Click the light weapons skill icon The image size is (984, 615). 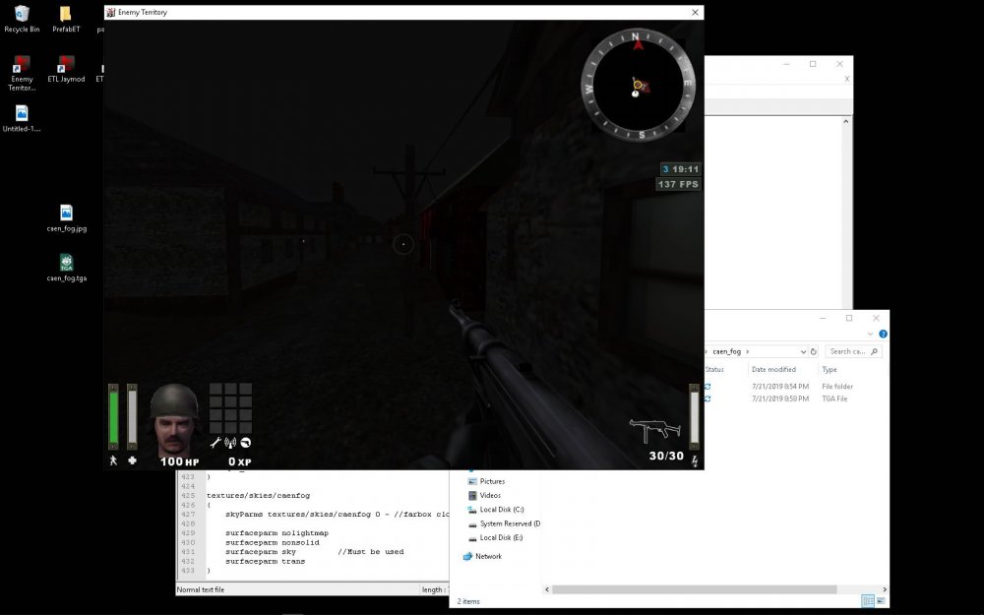coord(246,443)
